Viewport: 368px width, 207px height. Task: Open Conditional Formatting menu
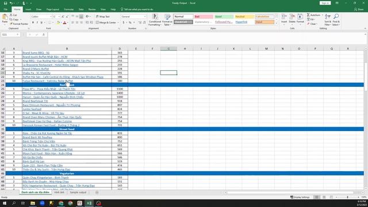tap(155, 20)
